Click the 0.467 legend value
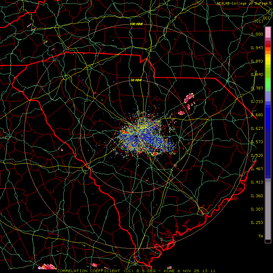The height and width of the screenshot is (273, 273). [x=257, y=169]
